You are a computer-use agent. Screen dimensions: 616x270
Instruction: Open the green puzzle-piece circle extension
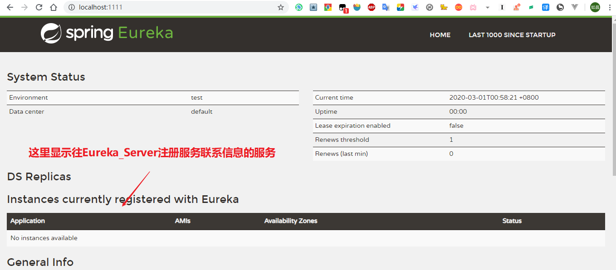tap(299, 7)
